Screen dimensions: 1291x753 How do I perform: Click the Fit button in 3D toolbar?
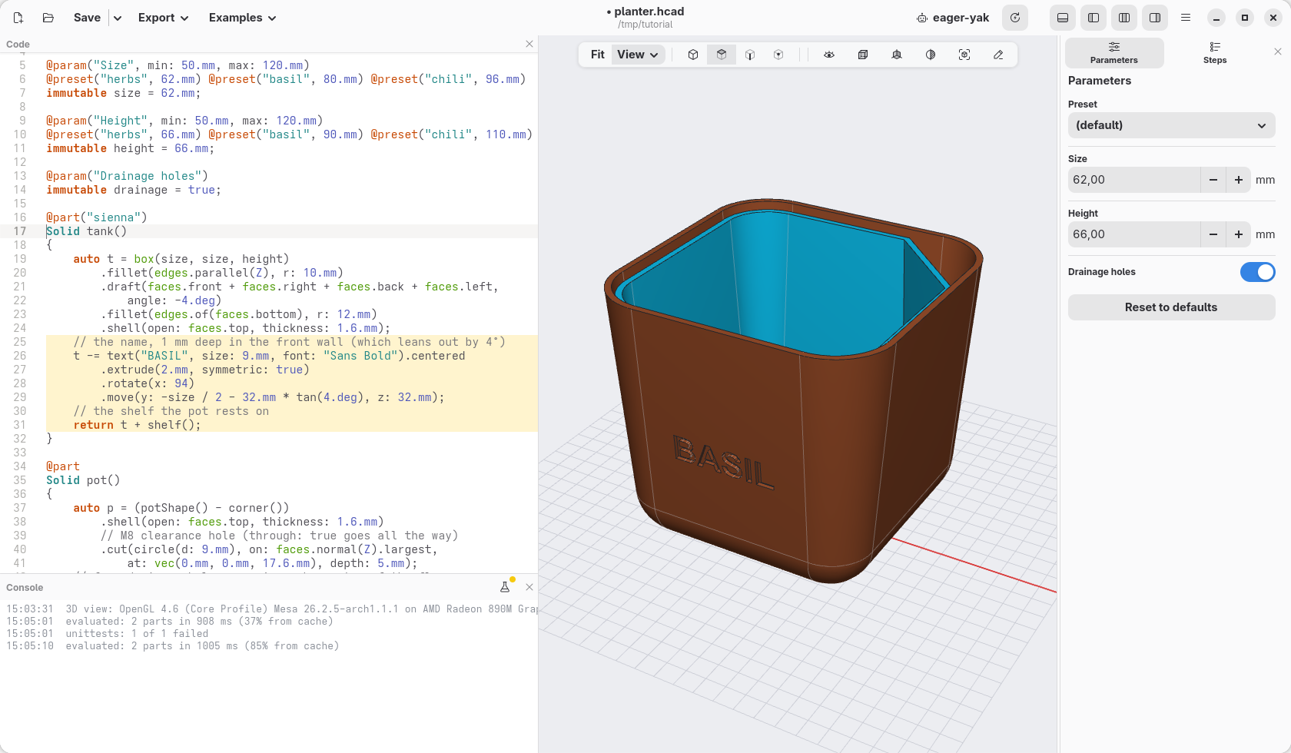[x=597, y=55]
